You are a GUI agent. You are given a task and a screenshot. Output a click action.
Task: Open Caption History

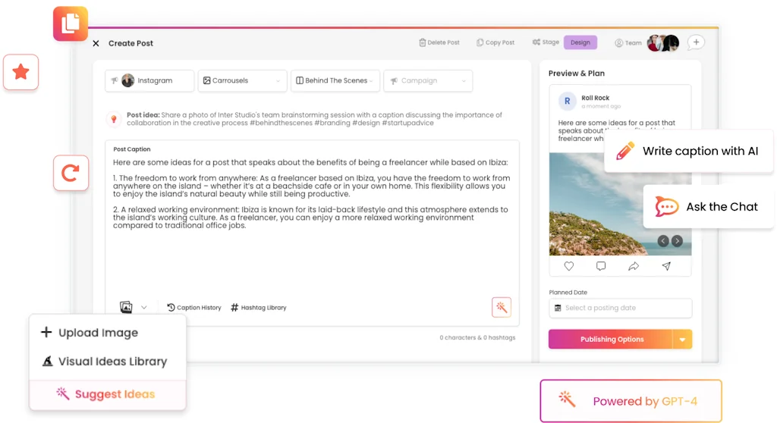(193, 308)
